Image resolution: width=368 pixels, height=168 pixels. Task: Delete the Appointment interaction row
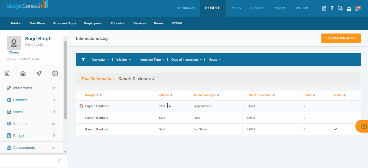point(81,106)
